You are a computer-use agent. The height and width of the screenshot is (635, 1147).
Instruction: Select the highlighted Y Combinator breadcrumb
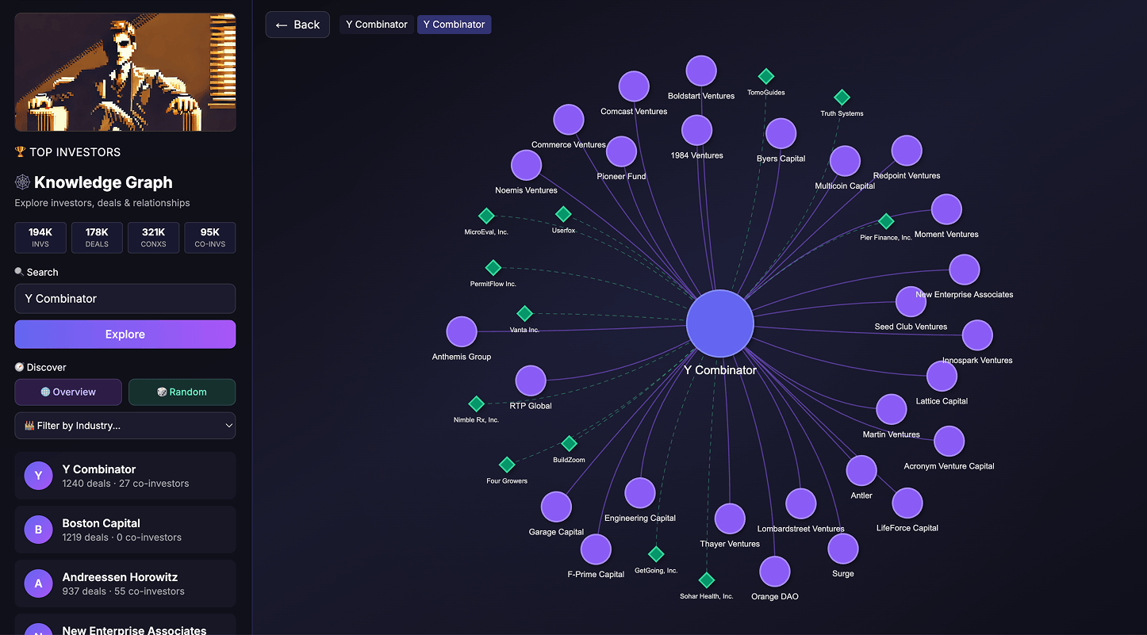click(x=454, y=25)
